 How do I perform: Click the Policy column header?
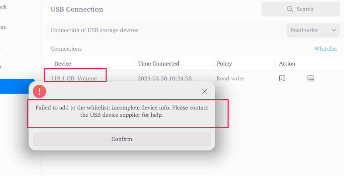pyautogui.click(x=224, y=64)
